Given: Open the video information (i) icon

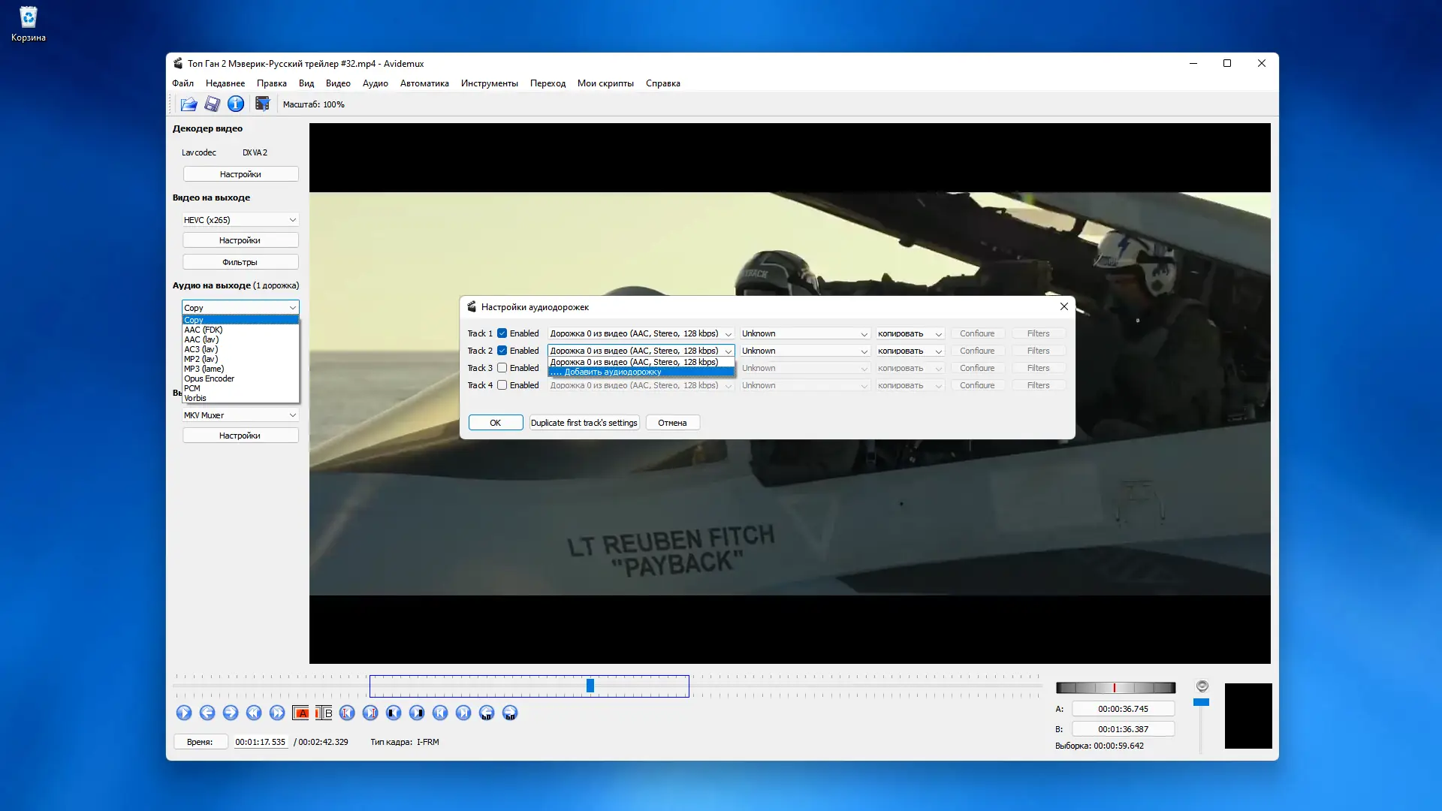Looking at the screenshot, I should point(236,104).
